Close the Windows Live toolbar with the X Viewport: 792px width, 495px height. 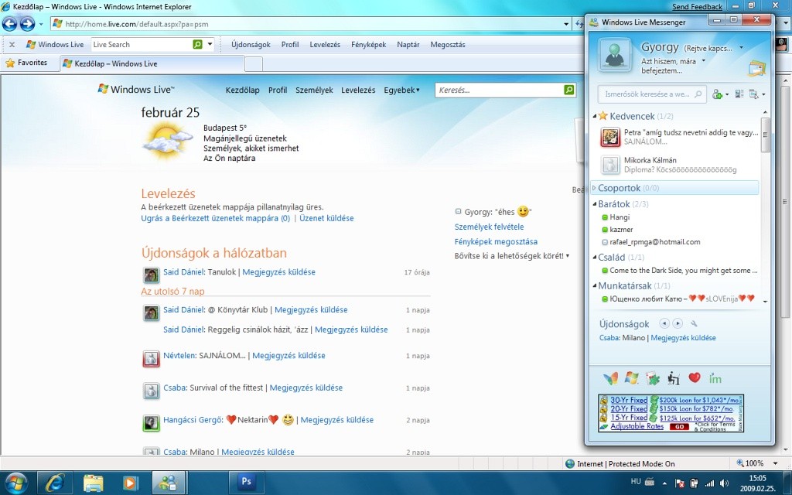tap(12, 44)
